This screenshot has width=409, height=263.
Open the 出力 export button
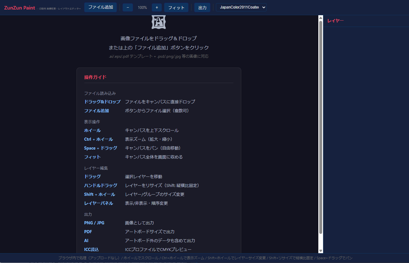pos(202,8)
